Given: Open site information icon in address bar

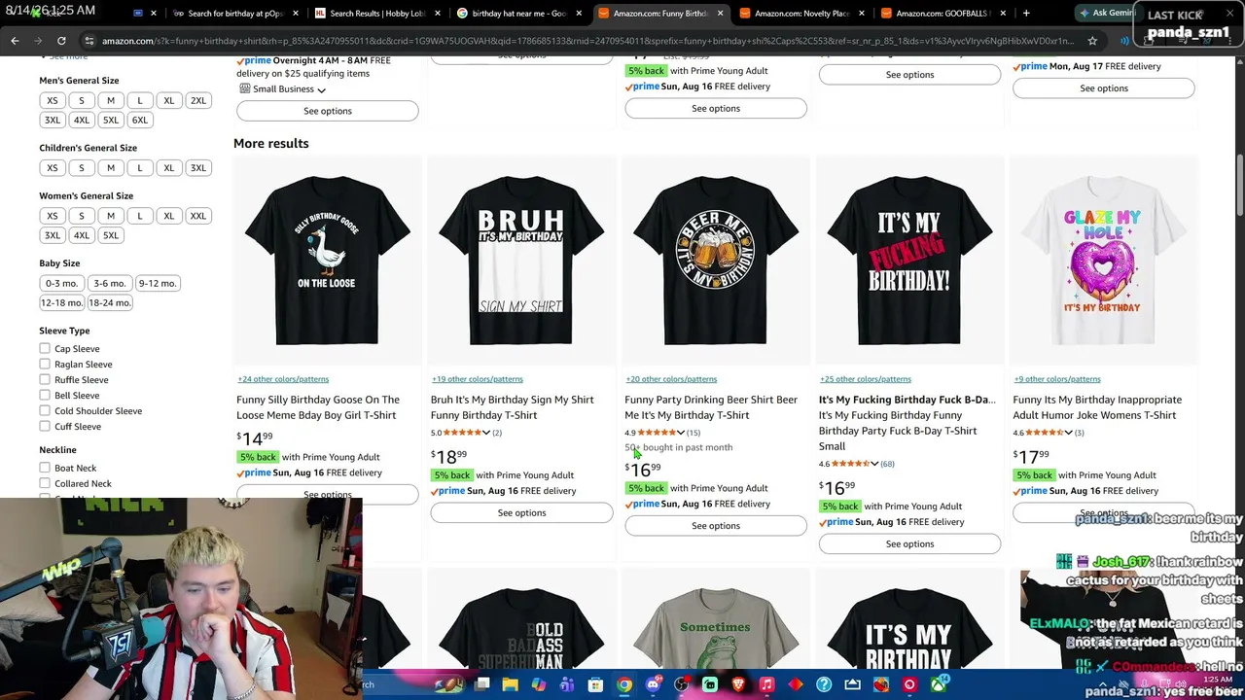Looking at the screenshot, I should pyautogui.click(x=89, y=41).
